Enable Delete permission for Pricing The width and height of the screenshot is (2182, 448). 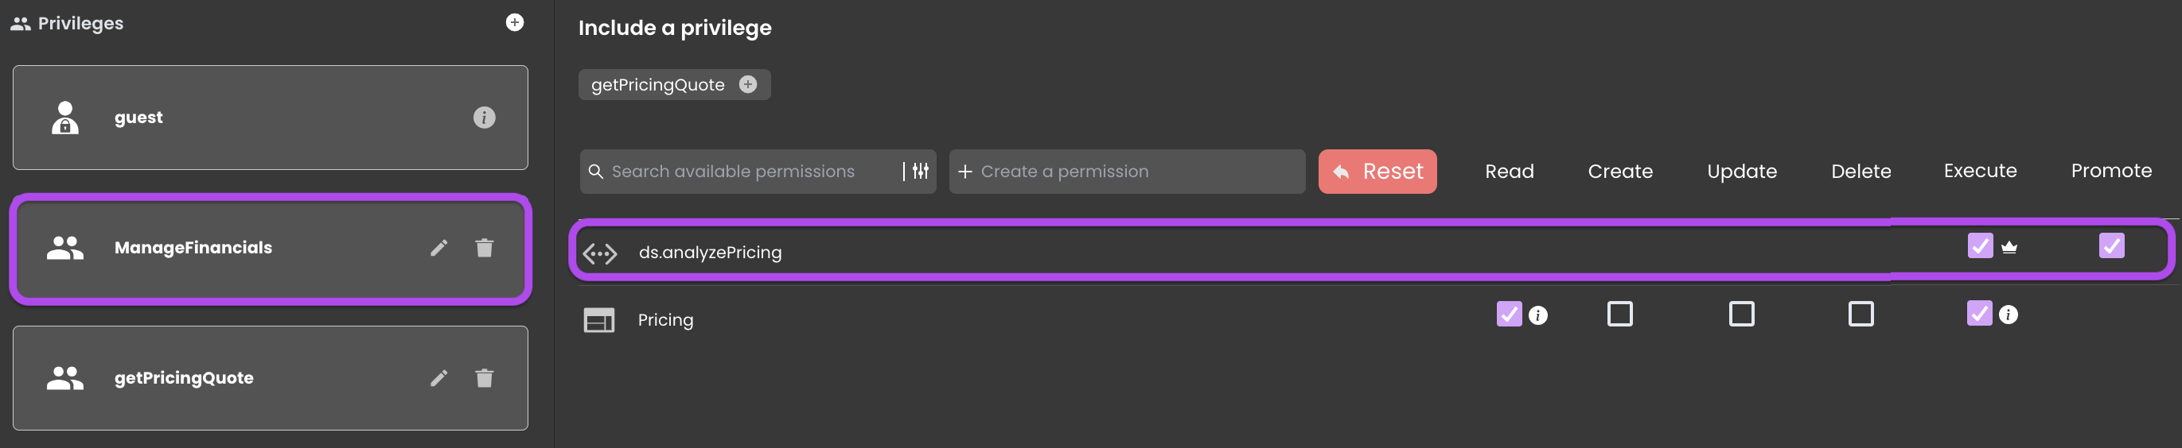pyautogui.click(x=1861, y=315)
